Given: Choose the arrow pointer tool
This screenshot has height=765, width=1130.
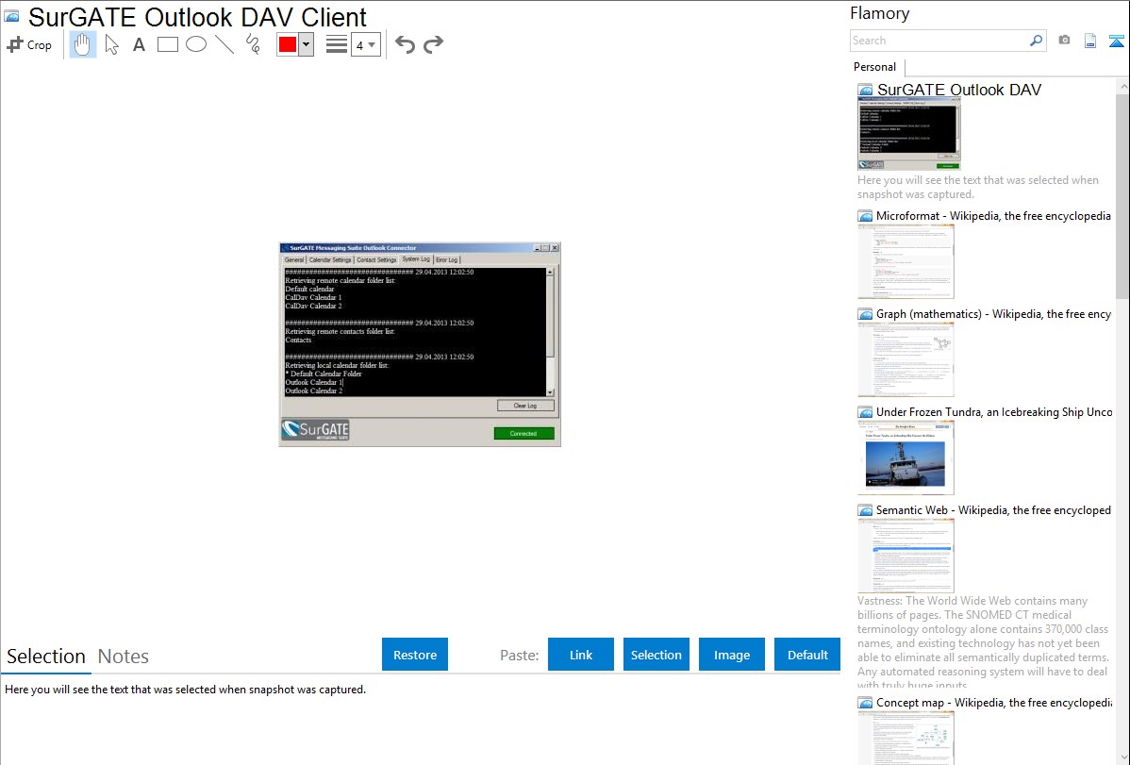Looking at the screenshot, I should pyautogui.click(x=111, y=44).
